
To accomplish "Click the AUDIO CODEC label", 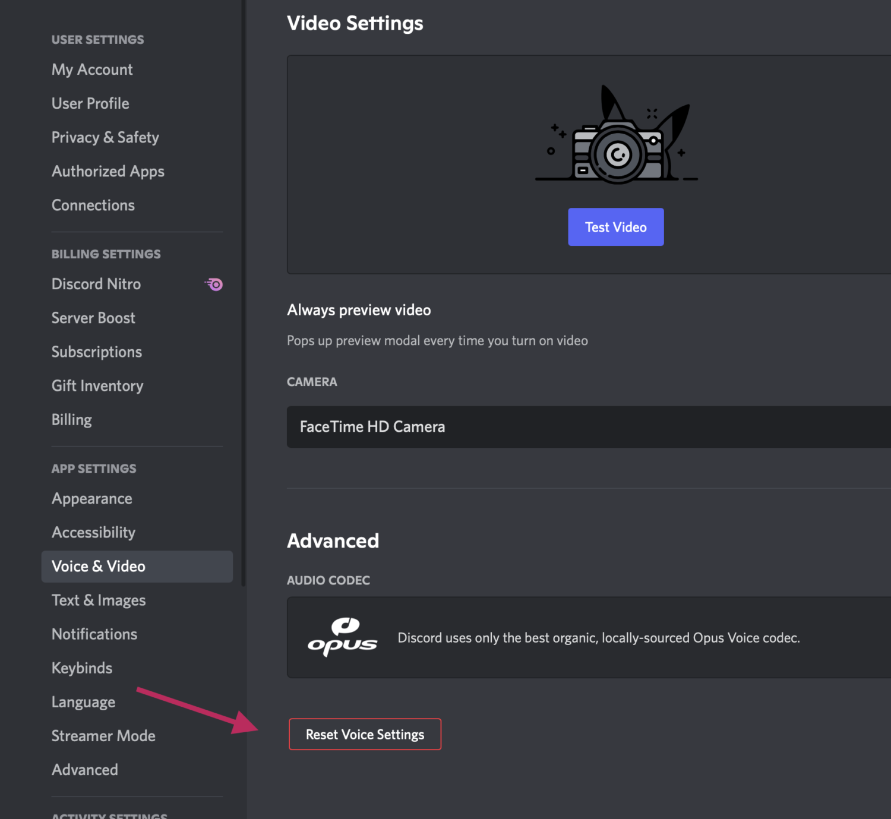I will point(328,580).
